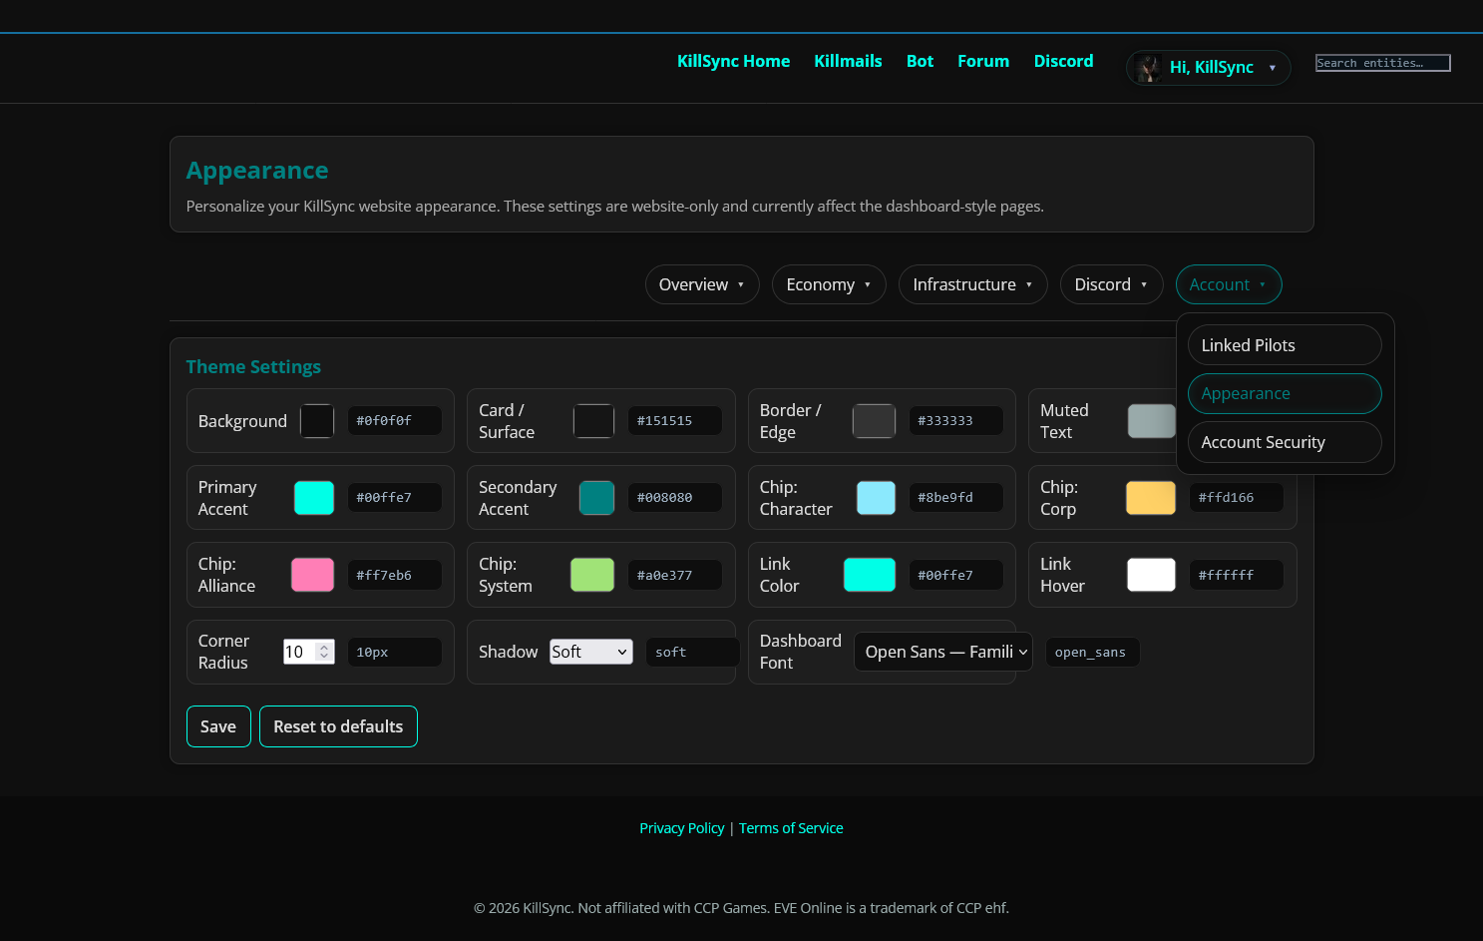Choose Account Security in the Account menu
This screenshot has width=1483, height=941.
[x=1284, y=442]
